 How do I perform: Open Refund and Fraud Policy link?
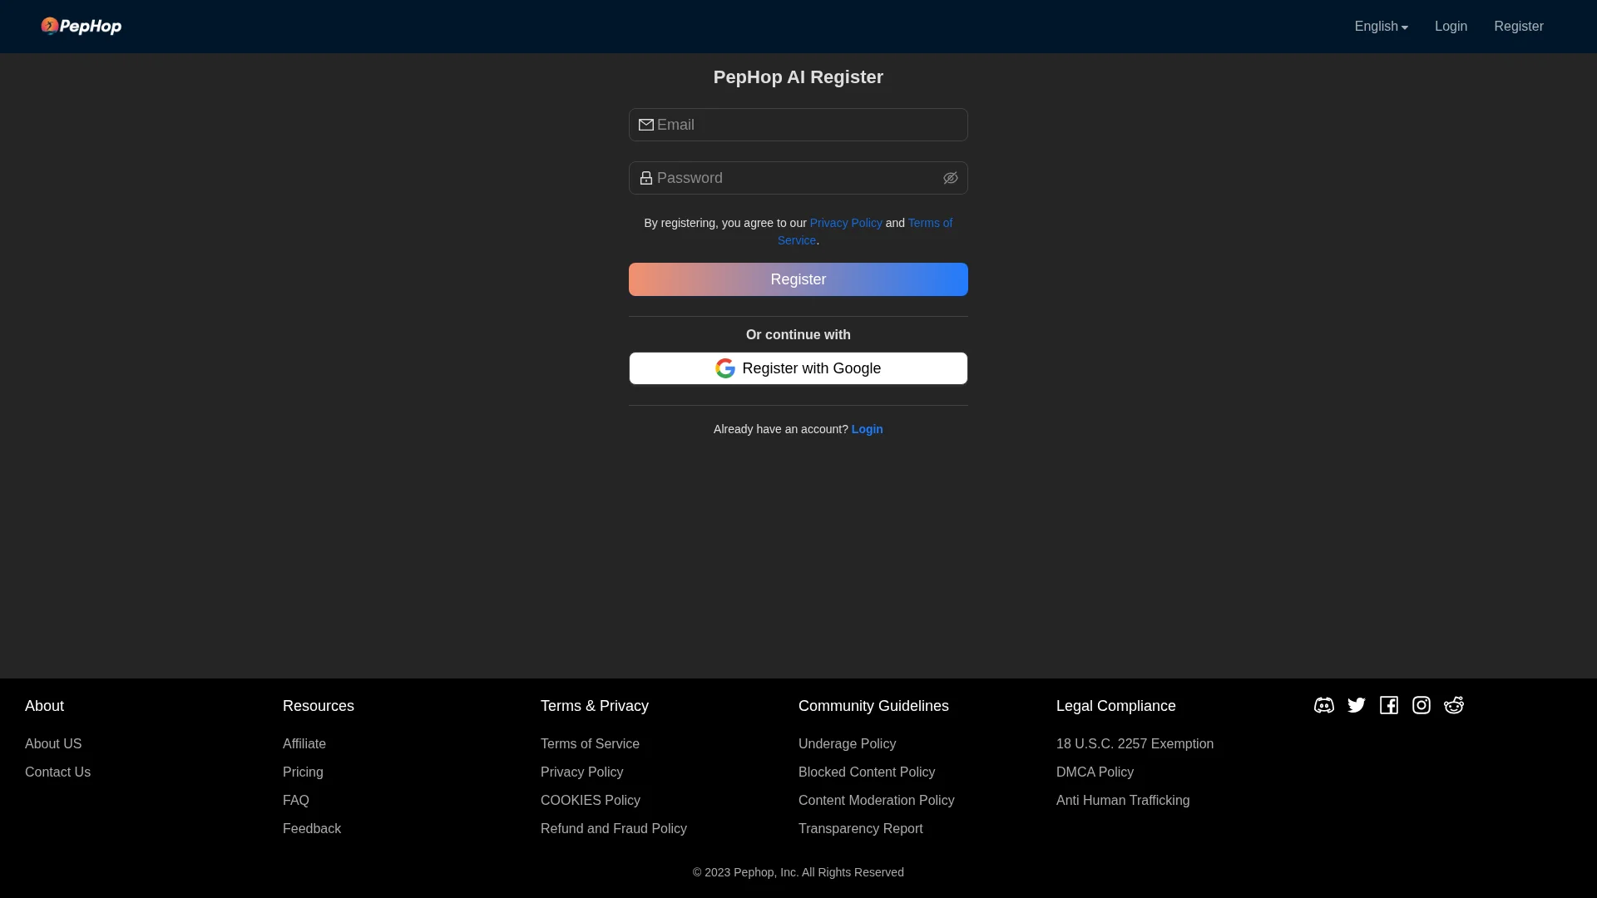[x=614, y=829]
